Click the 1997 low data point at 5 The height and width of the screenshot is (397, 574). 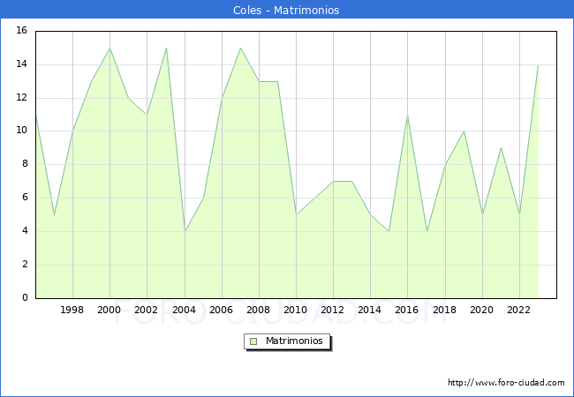coord(54,214)
